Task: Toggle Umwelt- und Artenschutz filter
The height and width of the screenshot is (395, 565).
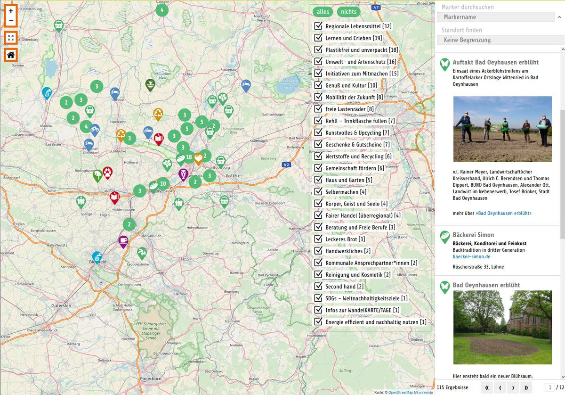Action: click(x=318, y=61)
